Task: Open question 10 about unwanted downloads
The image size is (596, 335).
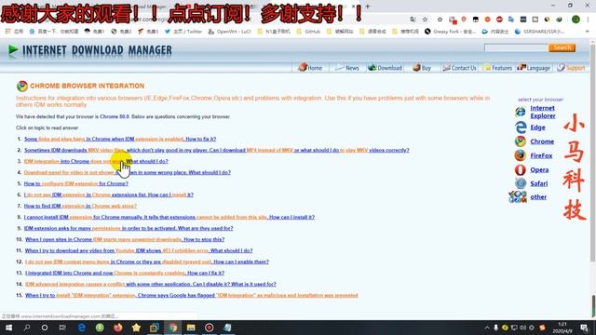Action: click(x=125, y=240)
